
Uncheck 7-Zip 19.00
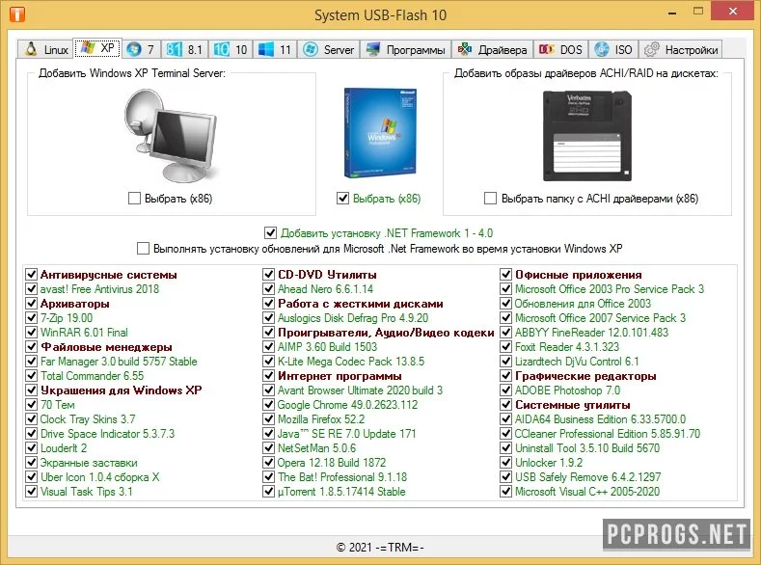[32, 317]
